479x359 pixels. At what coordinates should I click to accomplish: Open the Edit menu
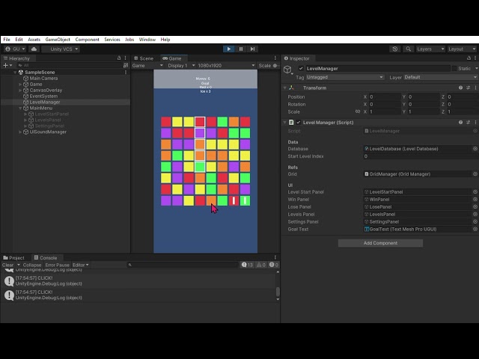[19, 40]
